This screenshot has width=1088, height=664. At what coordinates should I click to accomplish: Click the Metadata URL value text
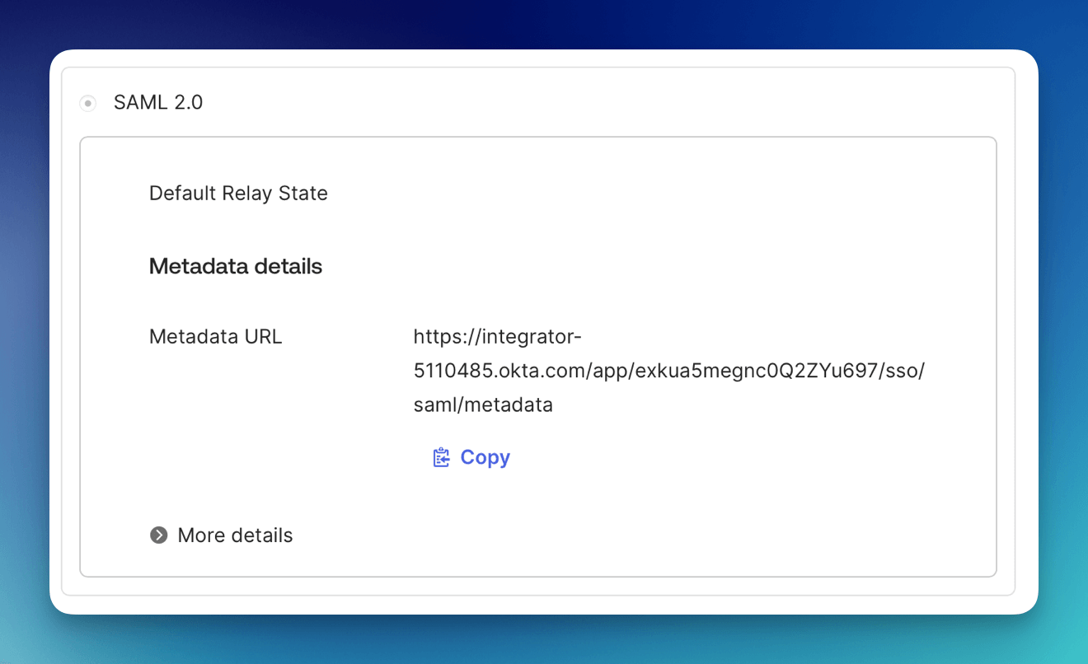pyautogui.click(x=669, y=371)
